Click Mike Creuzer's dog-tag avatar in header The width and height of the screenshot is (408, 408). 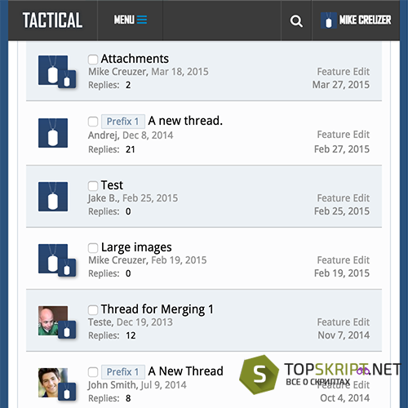tap(329, 20)
